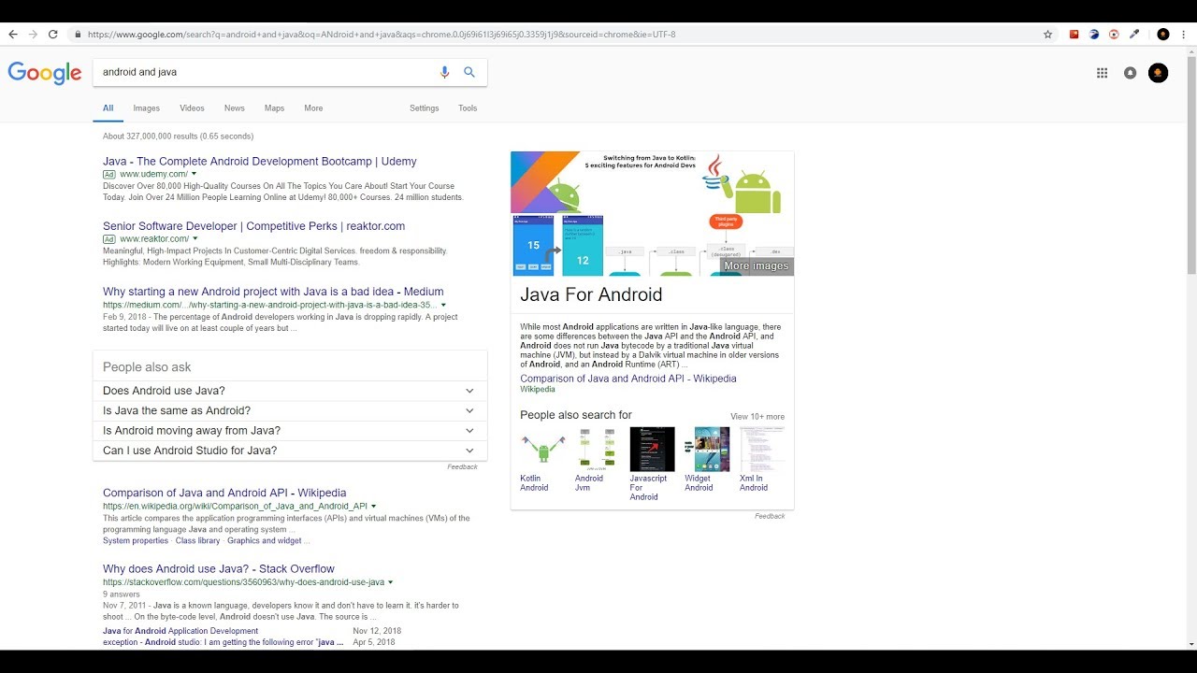1197x673 pixels.
Task: Open Comparison of Java and Android API panel link
Action: click(628, 379)
